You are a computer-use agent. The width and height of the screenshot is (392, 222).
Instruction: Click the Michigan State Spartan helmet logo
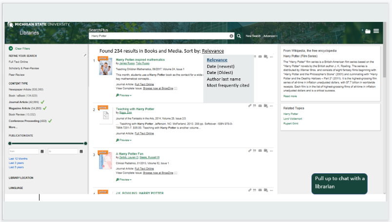pyautogui.click(x=11, y=25)
